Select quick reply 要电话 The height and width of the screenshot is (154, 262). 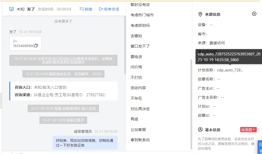[136, 57]
